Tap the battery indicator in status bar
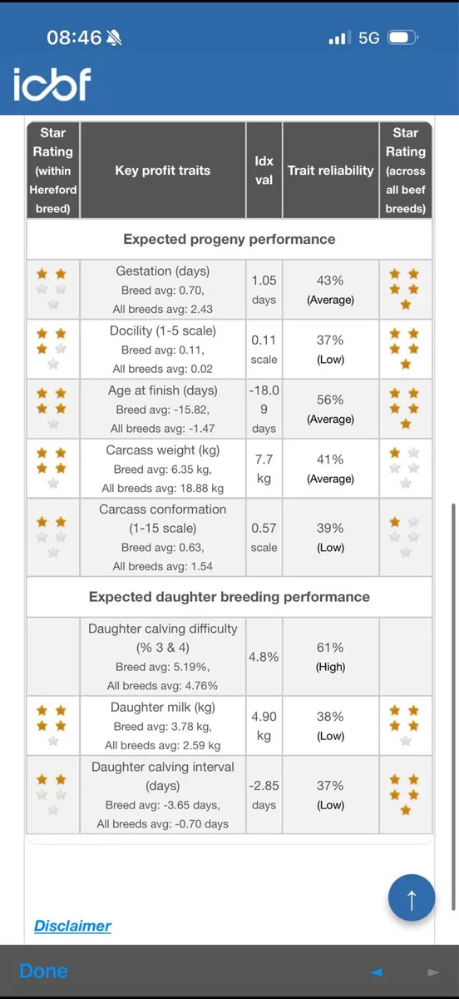459x999 pixels. (404, 38)
